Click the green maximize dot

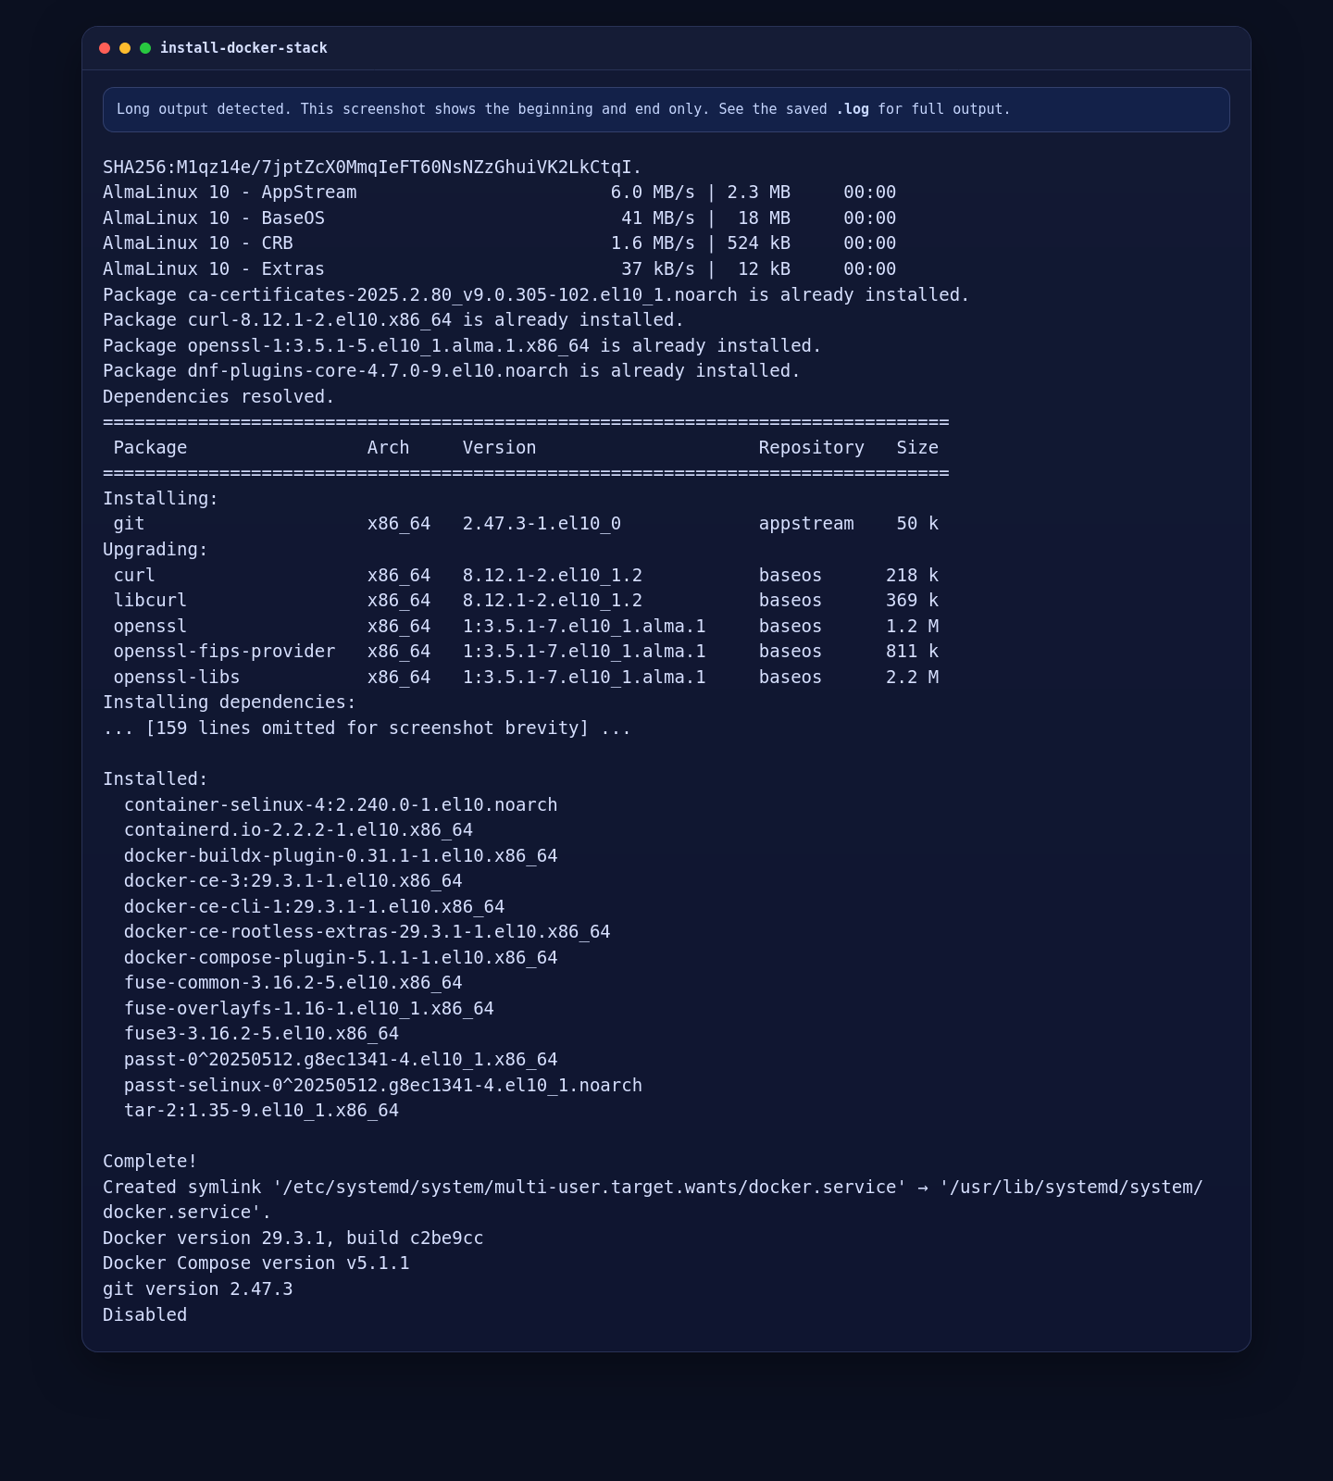point(145,48)
